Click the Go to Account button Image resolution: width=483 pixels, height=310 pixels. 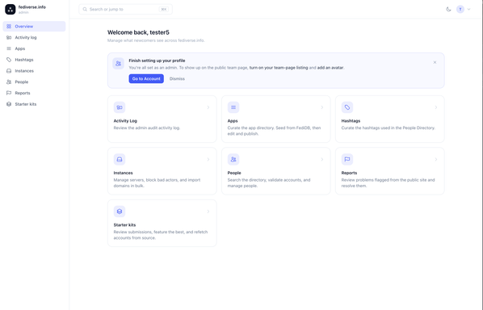[x=146, y=79]
